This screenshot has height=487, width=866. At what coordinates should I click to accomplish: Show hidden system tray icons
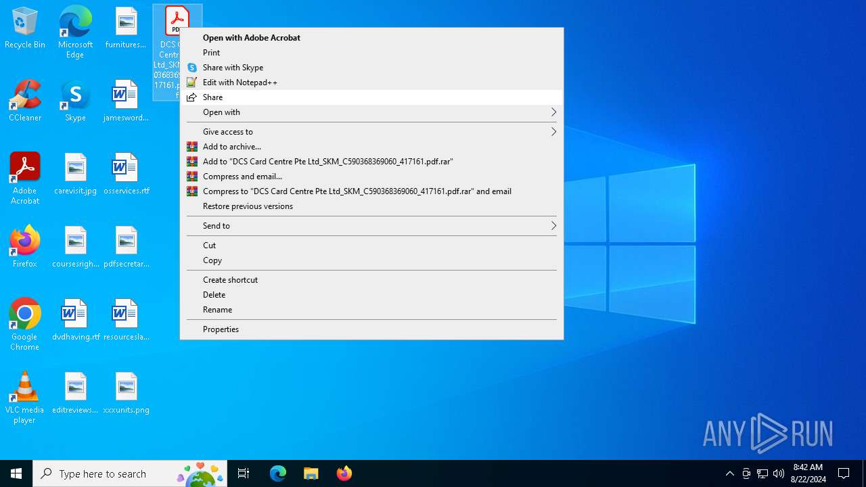pos(729,473)
